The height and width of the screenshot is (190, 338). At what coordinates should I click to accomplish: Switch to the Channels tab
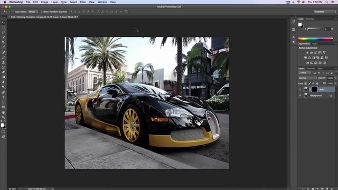point(311,69)
